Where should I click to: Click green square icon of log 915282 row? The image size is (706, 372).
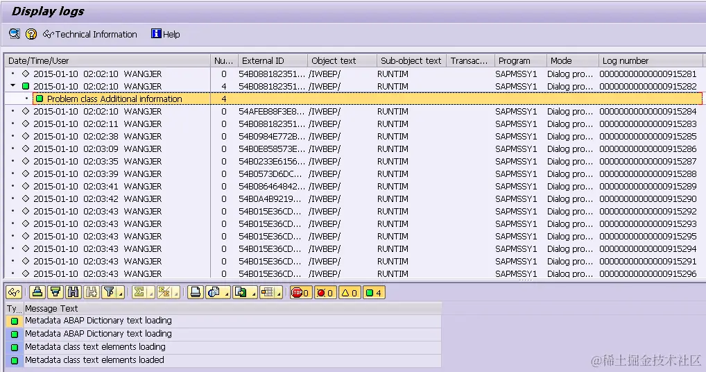click(x=26, y=86)
